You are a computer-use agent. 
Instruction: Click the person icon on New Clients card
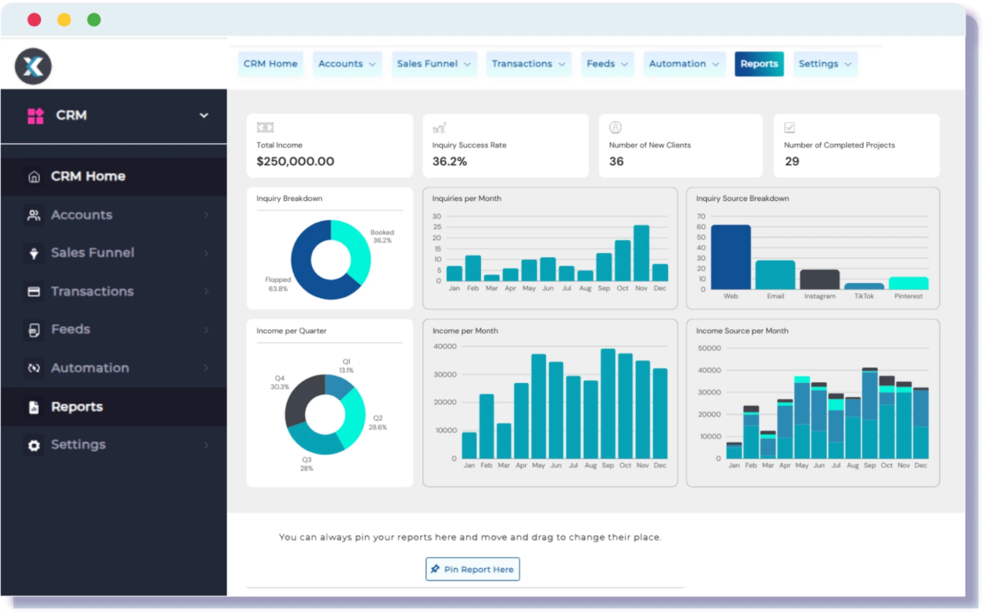tap(616, 127)
